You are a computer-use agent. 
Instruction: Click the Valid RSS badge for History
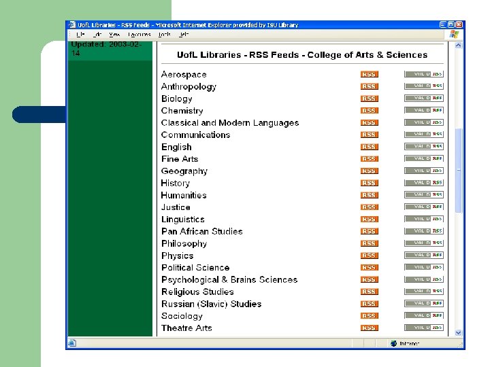click(424, 183)
